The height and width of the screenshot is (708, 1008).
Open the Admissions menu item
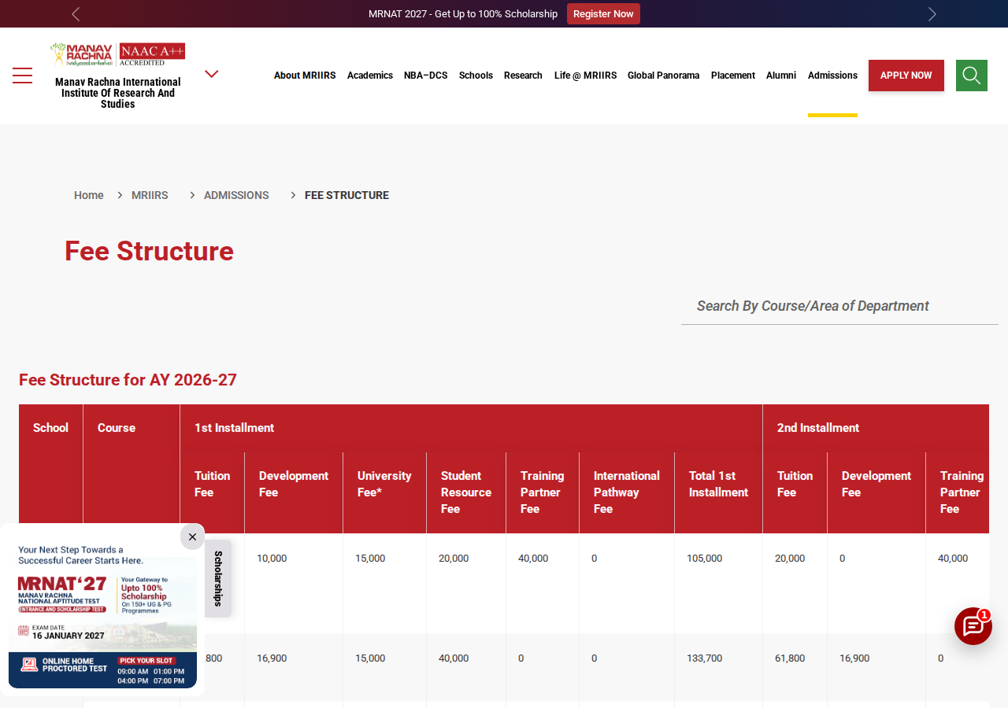[x=832, y=76]
